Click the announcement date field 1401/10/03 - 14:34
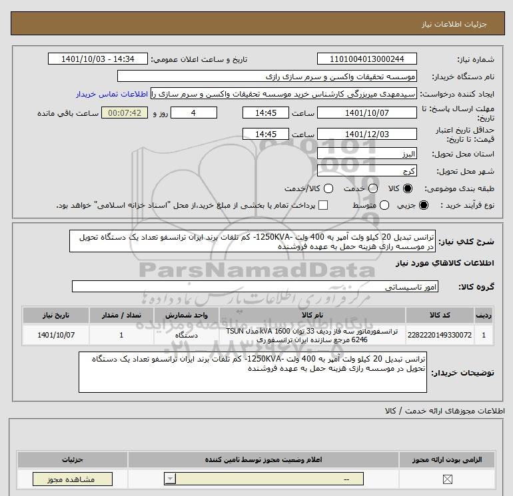This screenshot has width=513, height=496. click(98, 59)
